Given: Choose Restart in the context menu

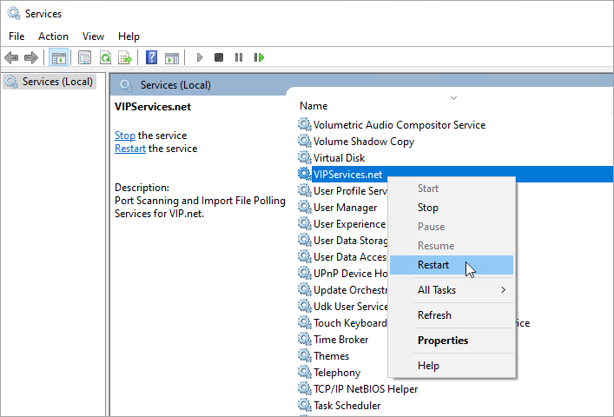Looking at the screenshot, I should point(452,265).
